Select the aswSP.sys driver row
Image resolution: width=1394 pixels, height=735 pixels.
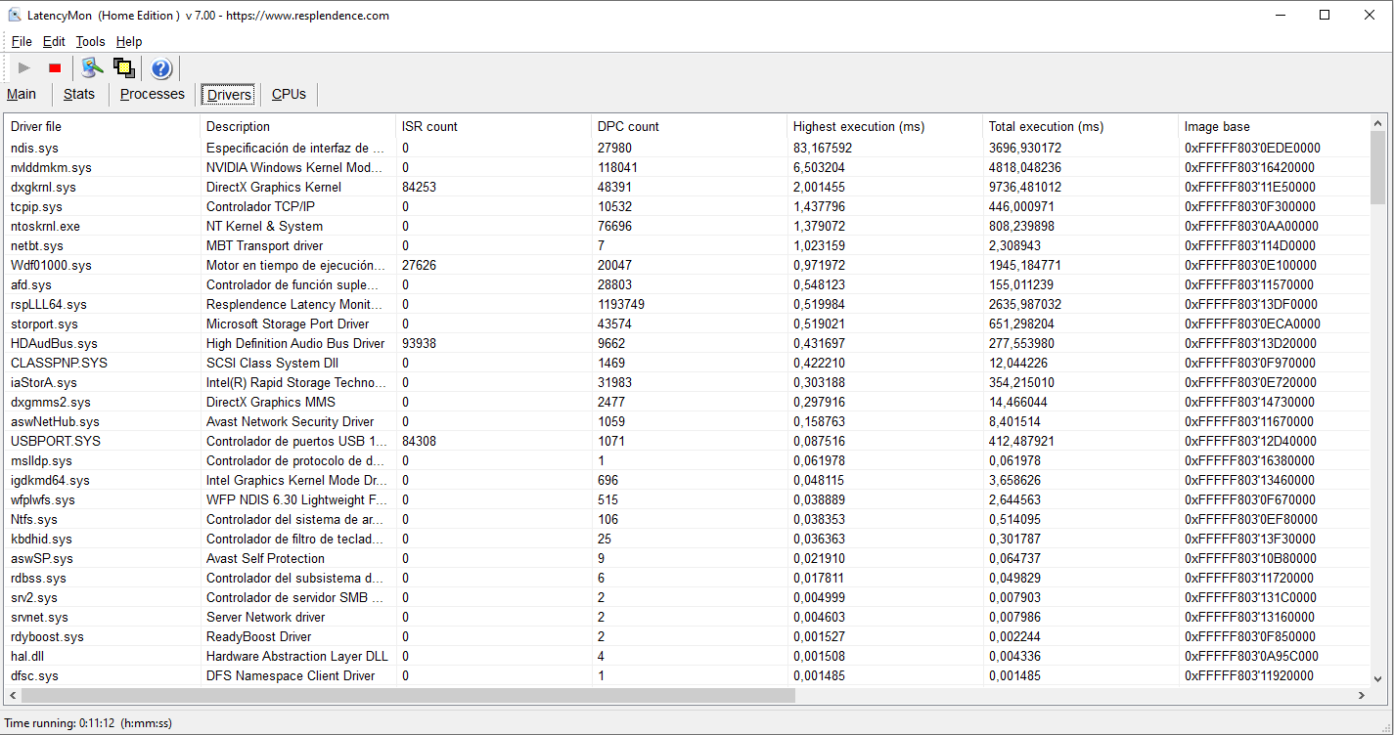pos(687,558)
